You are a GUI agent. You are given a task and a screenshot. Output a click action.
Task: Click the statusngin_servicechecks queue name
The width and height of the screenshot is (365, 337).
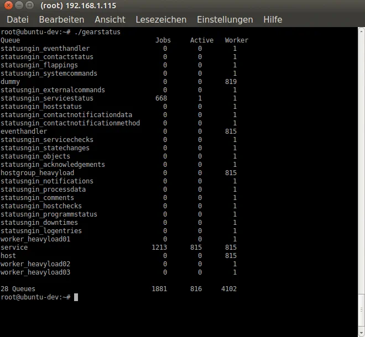47,140
